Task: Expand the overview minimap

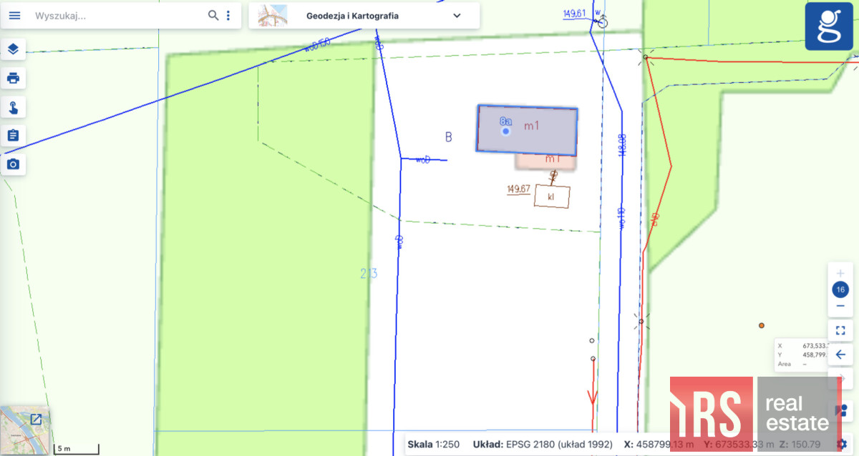Action: pos(35,420)
